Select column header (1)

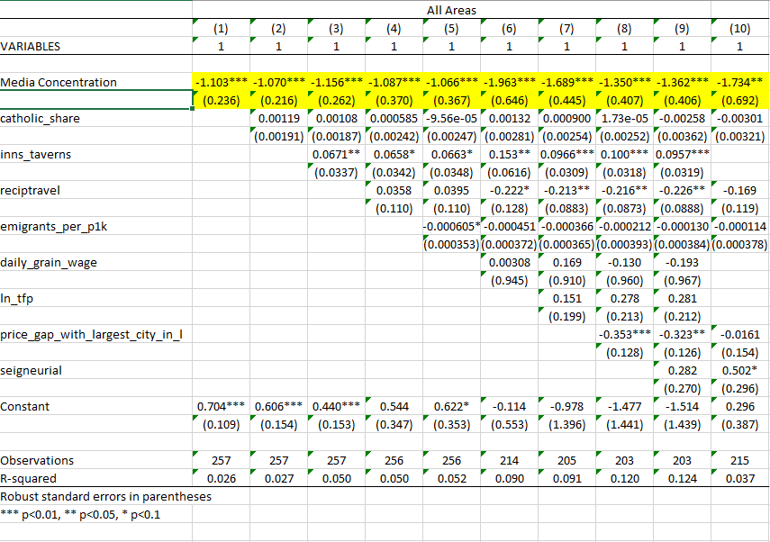point(221,29)
